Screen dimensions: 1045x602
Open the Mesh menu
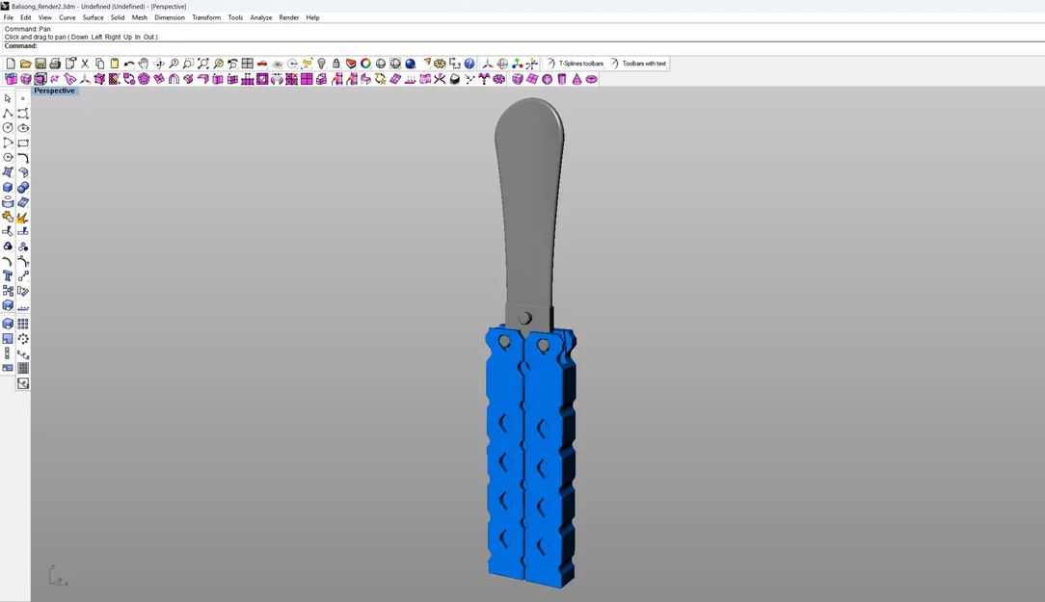(139, 17)
